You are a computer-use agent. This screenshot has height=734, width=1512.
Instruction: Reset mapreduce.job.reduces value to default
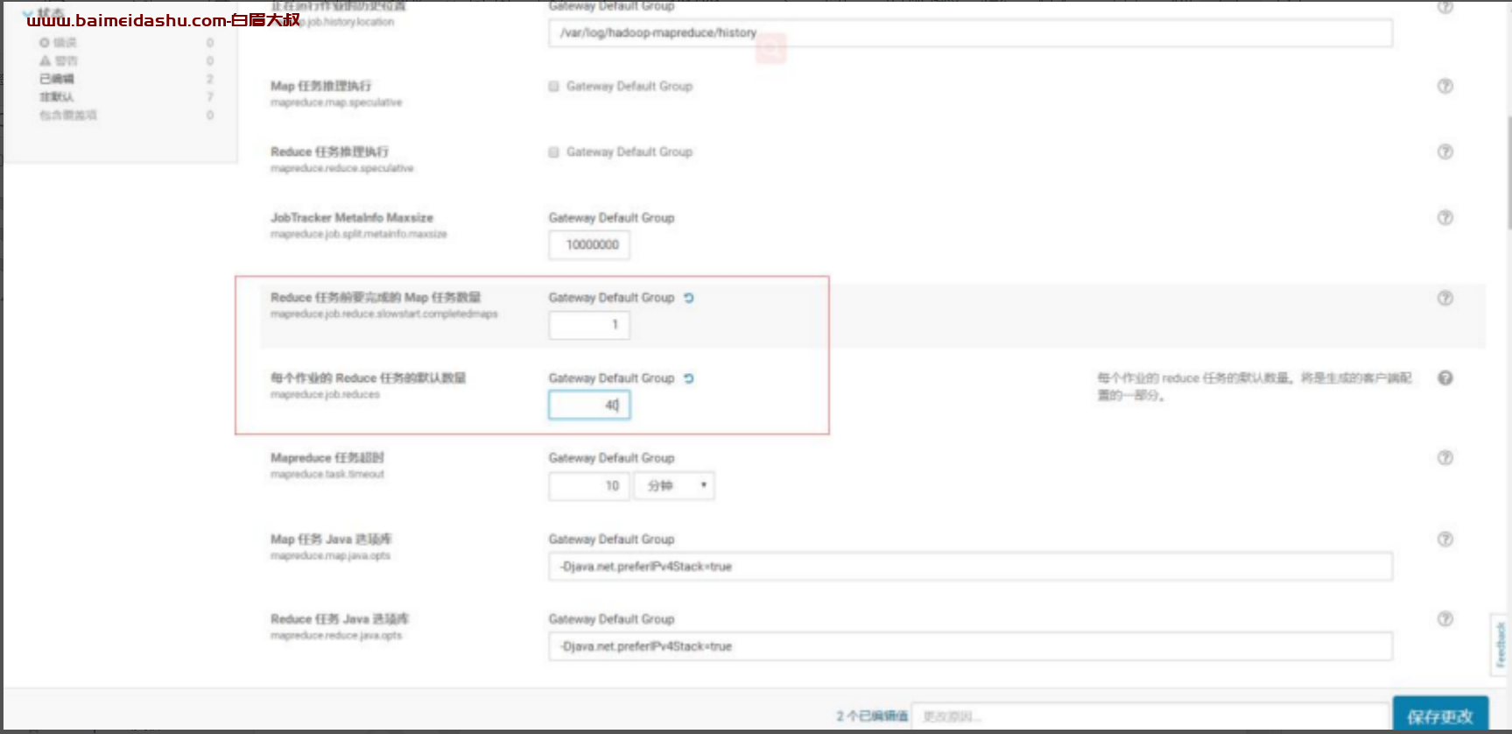click(x=689, y=378)
